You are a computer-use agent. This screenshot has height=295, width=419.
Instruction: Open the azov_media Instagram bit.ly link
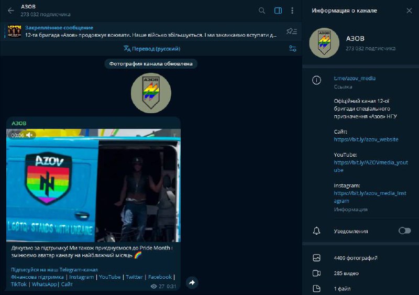370,197
